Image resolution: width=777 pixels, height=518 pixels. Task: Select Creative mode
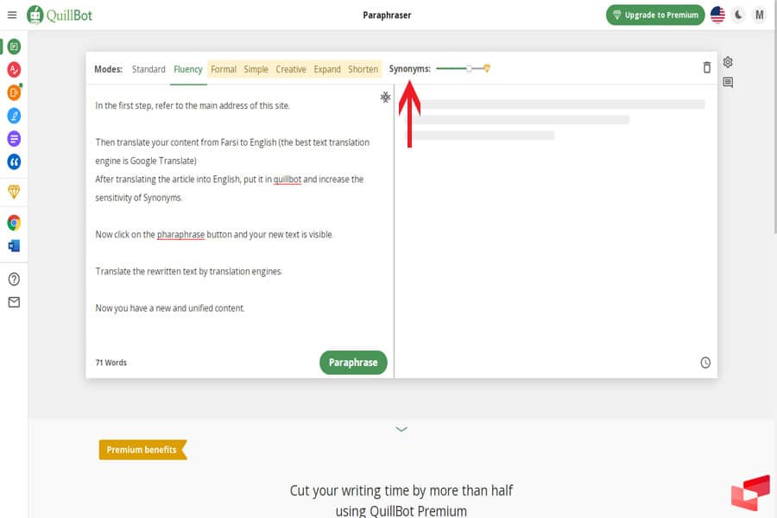click(291, 69)
